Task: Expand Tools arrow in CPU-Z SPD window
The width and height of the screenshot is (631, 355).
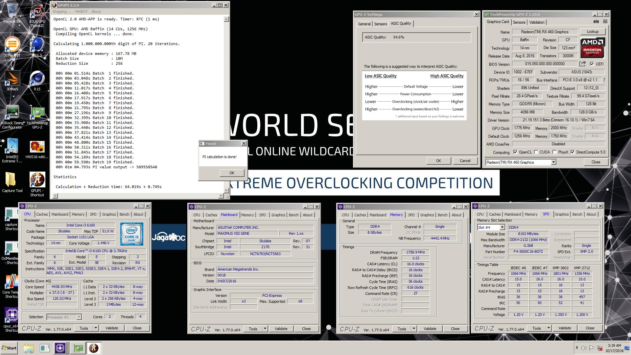Action: 549,328
